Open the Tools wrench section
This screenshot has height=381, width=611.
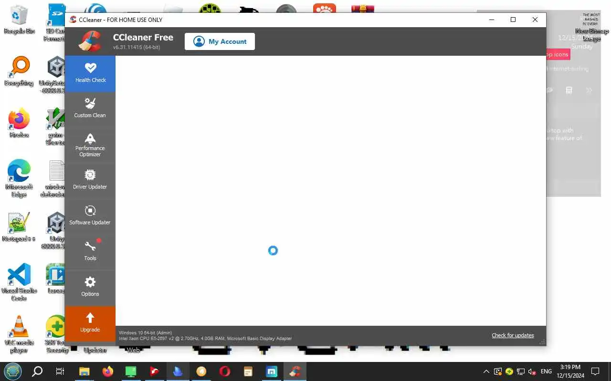coord(90,252)
